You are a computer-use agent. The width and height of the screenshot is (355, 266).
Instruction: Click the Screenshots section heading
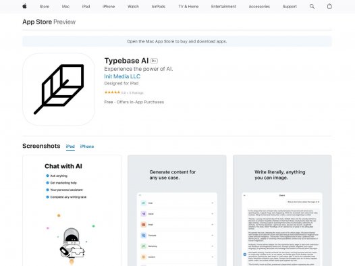(x=41, y=146)
